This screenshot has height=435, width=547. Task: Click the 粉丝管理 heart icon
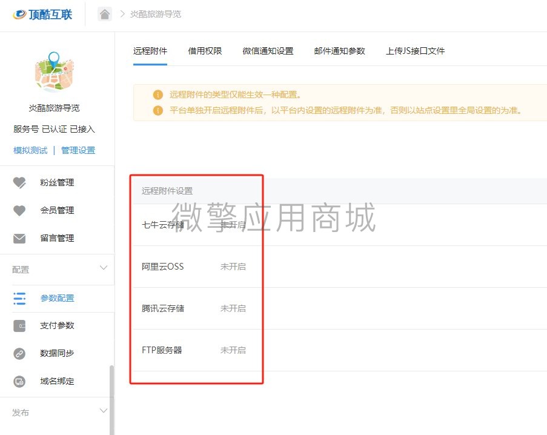(19, 182)
